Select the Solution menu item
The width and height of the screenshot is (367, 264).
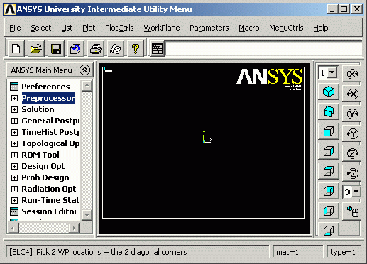38,109
